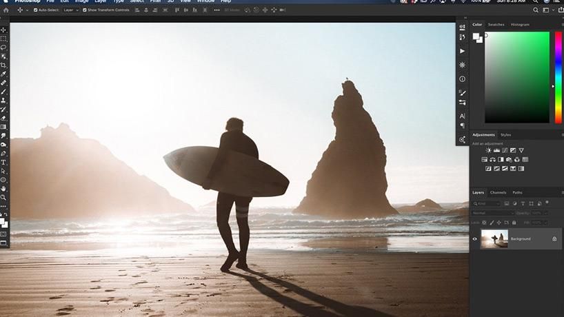Click the foreground color swatch in Color panel

[x=476, y=36]
